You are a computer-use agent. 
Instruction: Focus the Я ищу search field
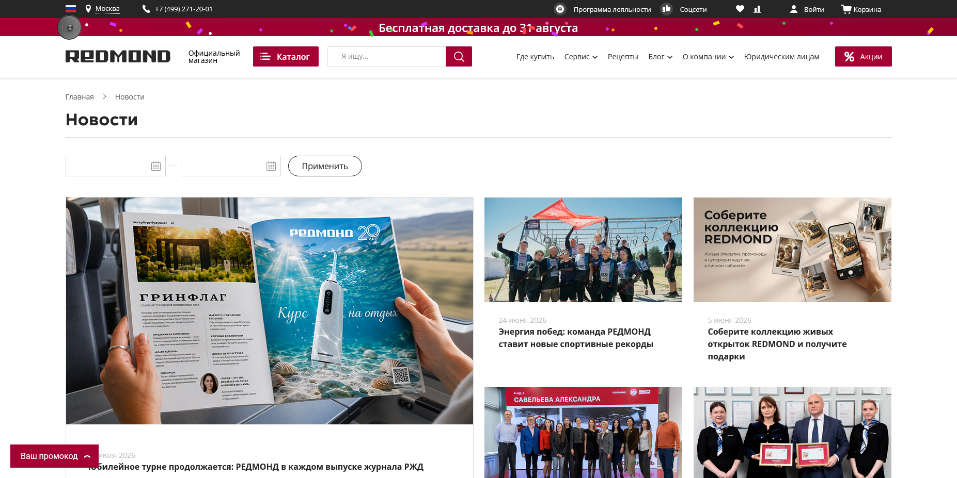386,57
